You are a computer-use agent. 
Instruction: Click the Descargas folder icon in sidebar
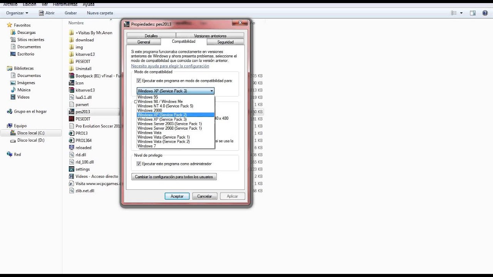click(x=13, y=32)
